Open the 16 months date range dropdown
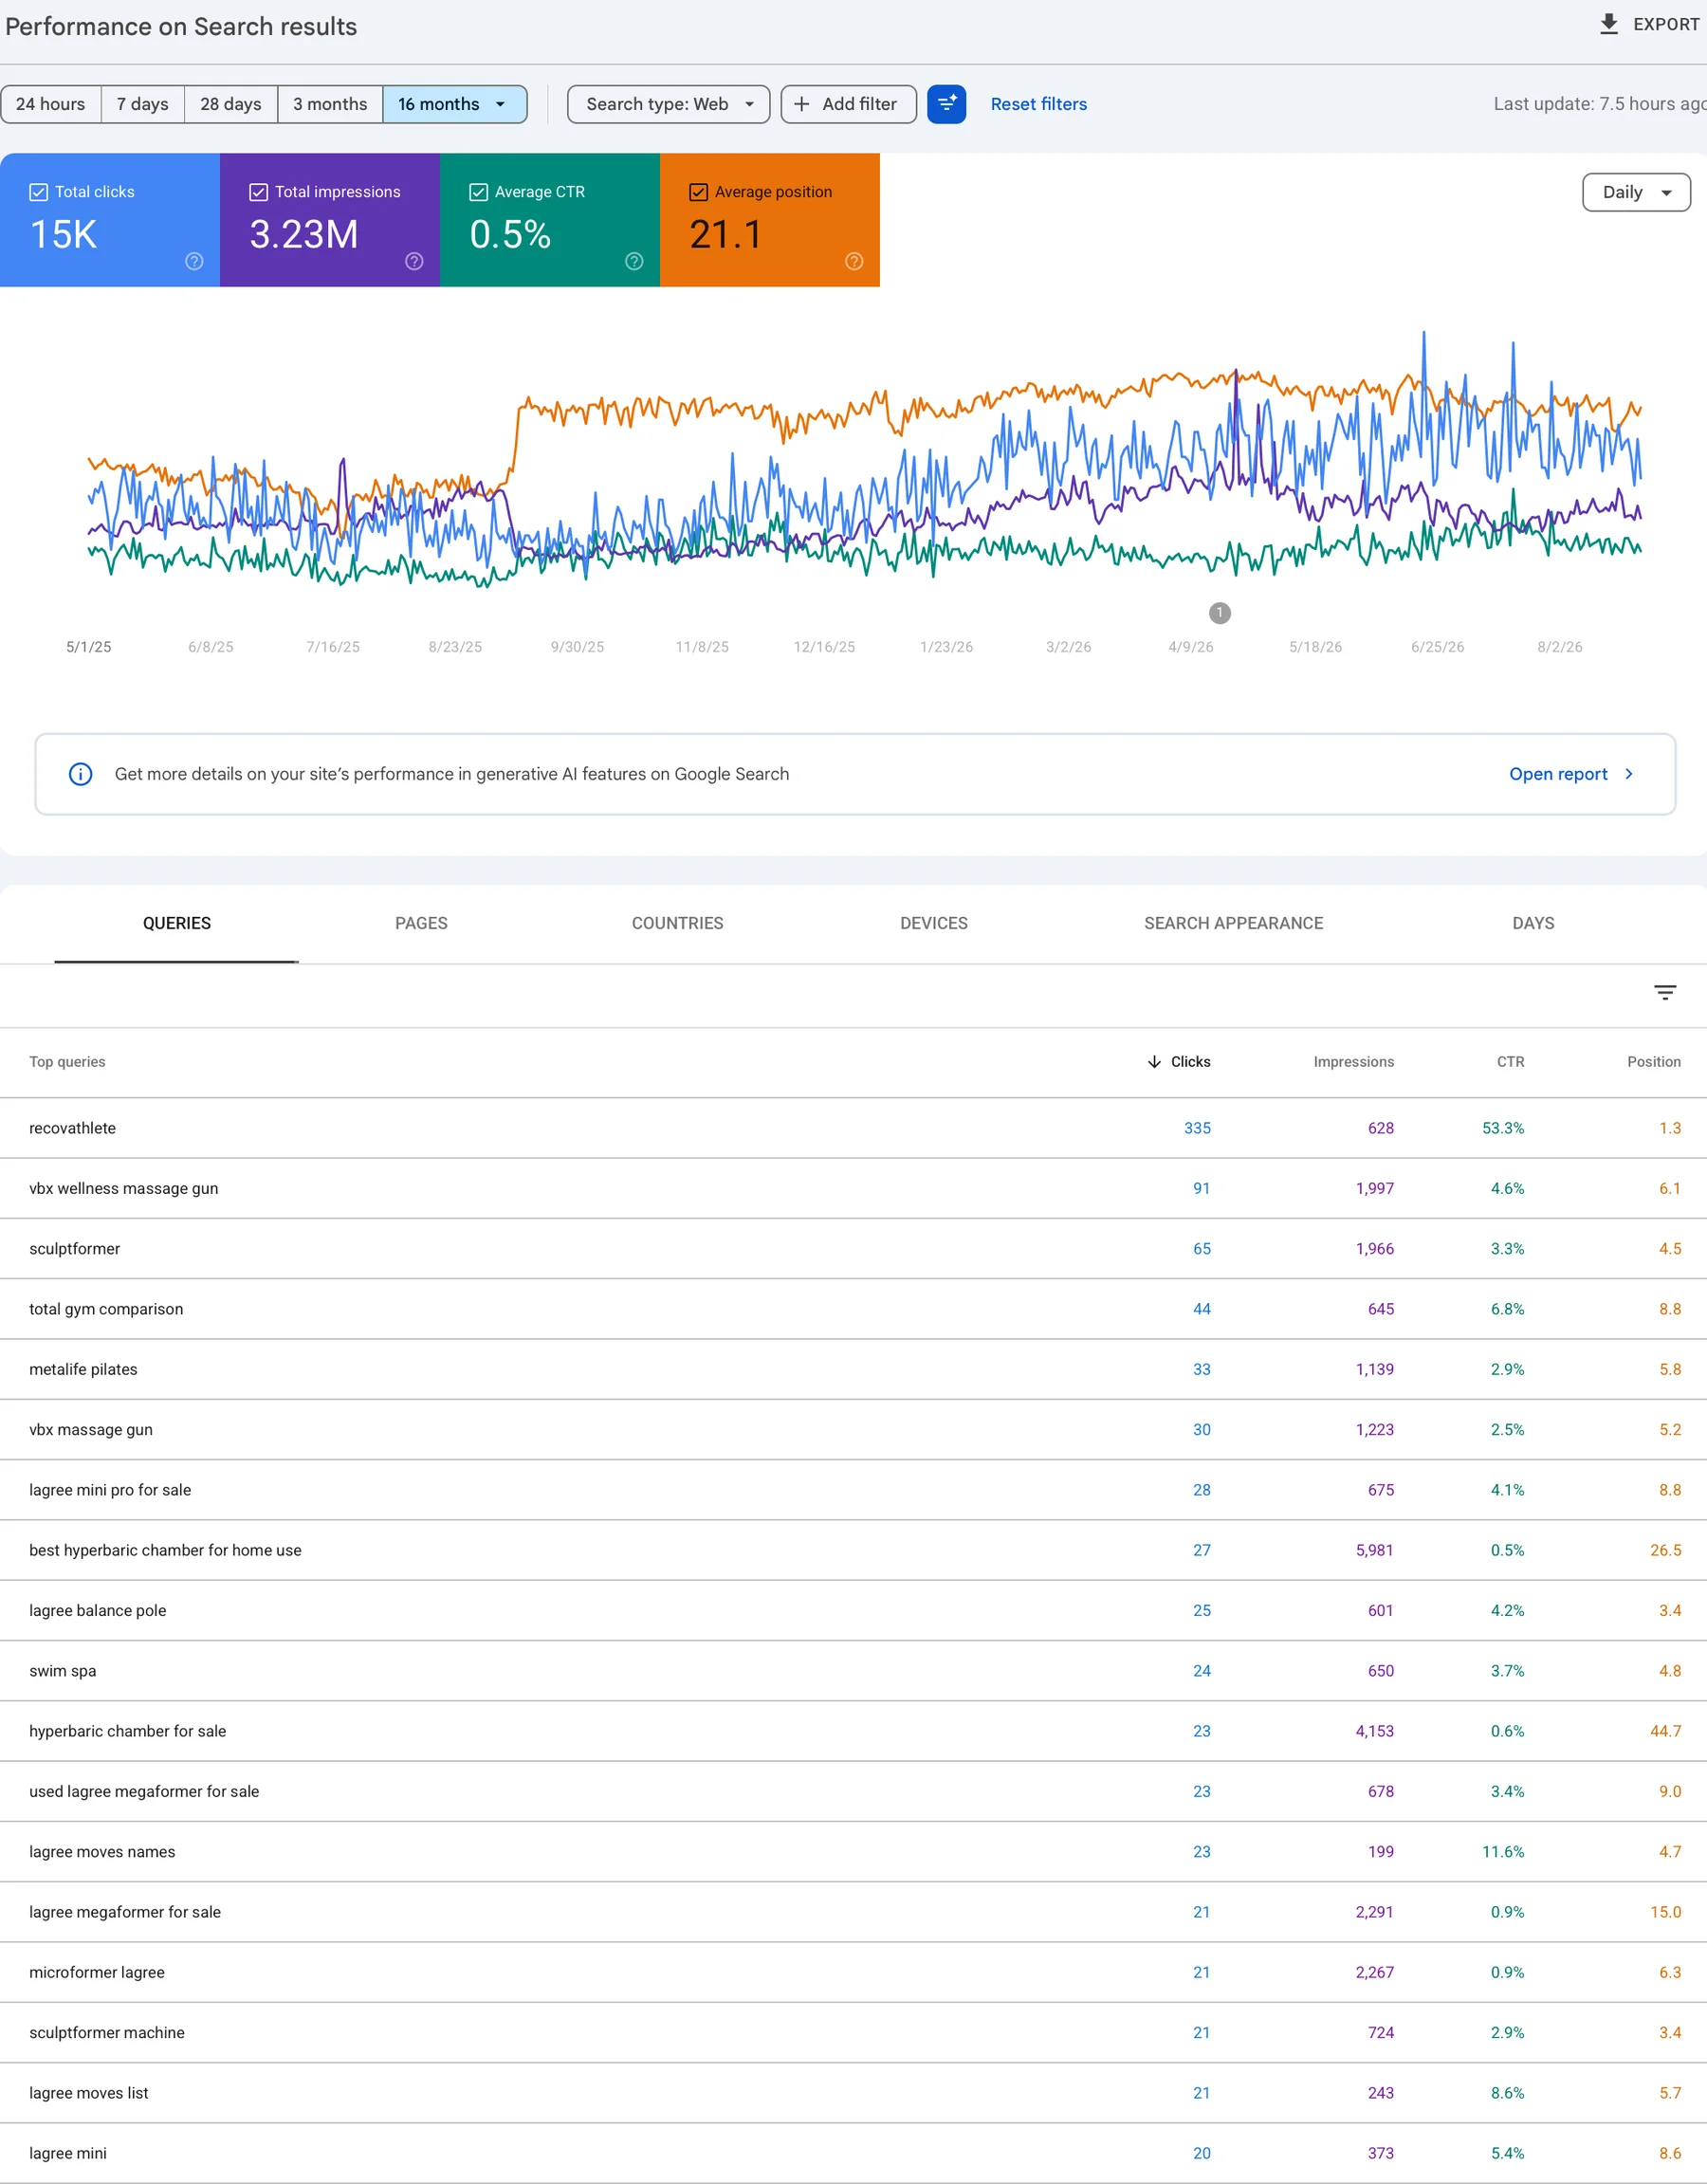 [x=455, y=104]
